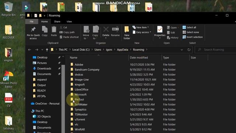The width and height of the screenshot is (236, 133).
Task: Click Invert selection
Action: [x=192, y=37]
